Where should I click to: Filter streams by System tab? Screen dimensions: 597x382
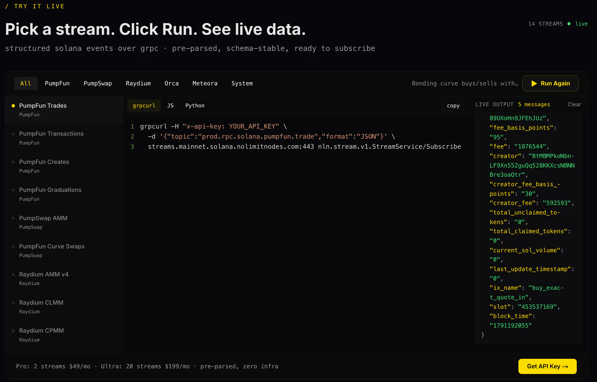[x=242, y=83]
